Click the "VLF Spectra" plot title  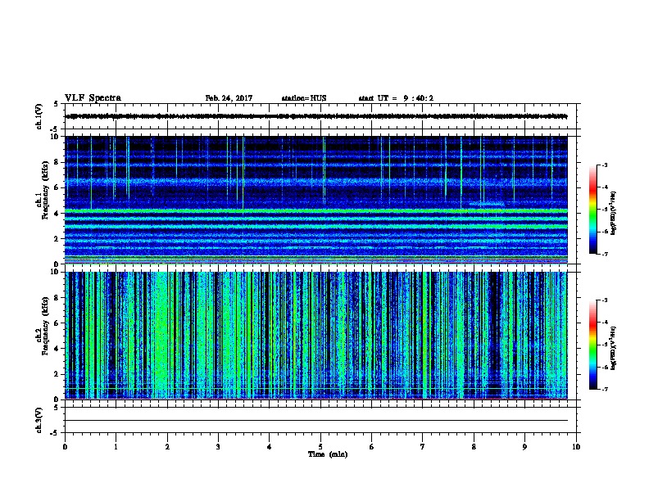click(93, 98)
